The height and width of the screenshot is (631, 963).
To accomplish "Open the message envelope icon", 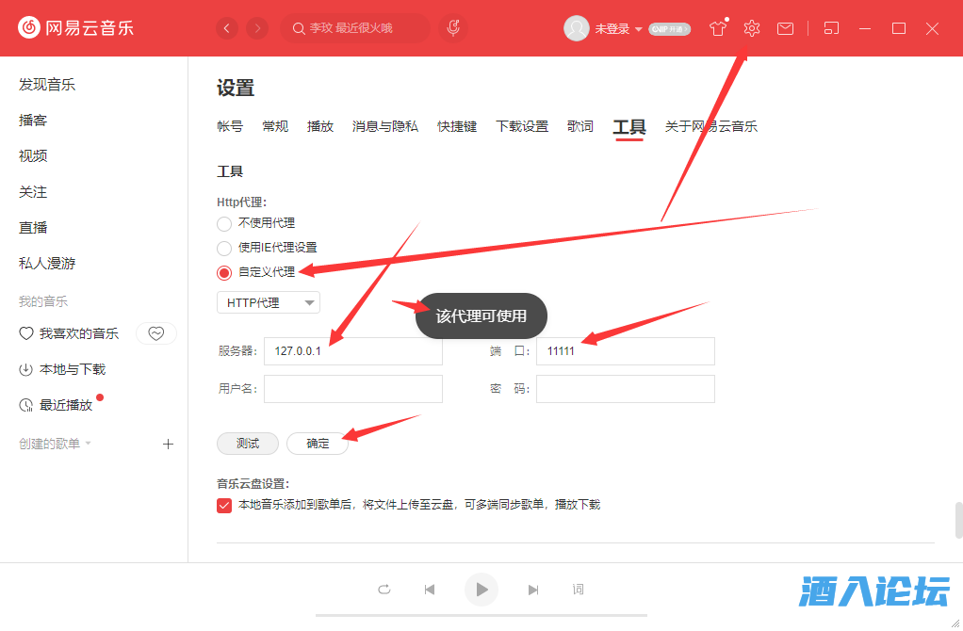I will (785, 28).
